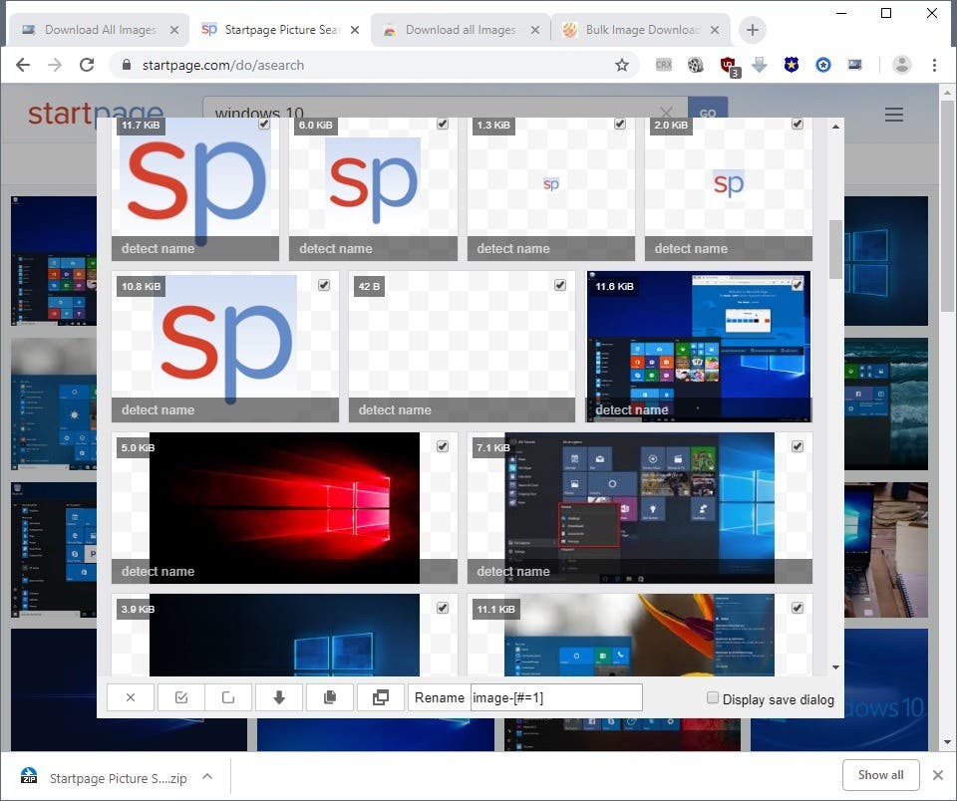Download selected images with the arrow icon
This screenshot has height=801, width=957.
click(279, 697)
